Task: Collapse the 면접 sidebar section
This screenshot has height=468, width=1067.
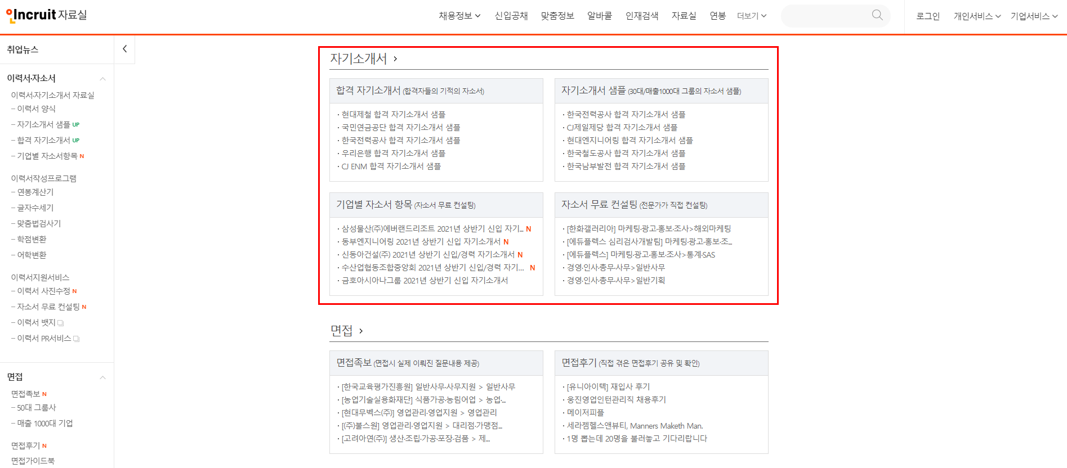Action: click(x=102, y=377)
